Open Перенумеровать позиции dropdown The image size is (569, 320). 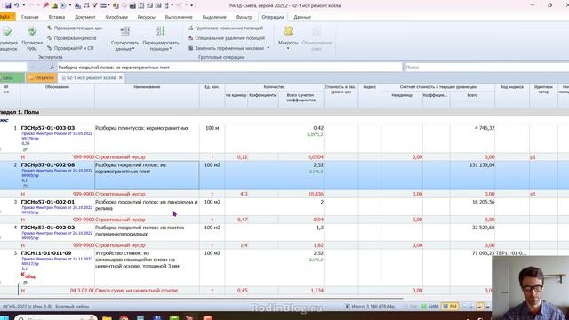[161, 38]
